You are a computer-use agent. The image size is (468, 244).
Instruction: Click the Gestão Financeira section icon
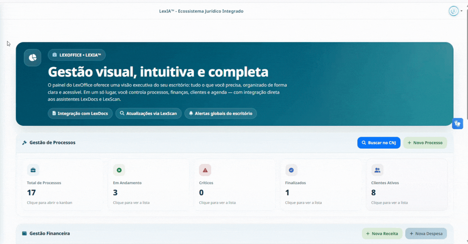tap(25, 233)
